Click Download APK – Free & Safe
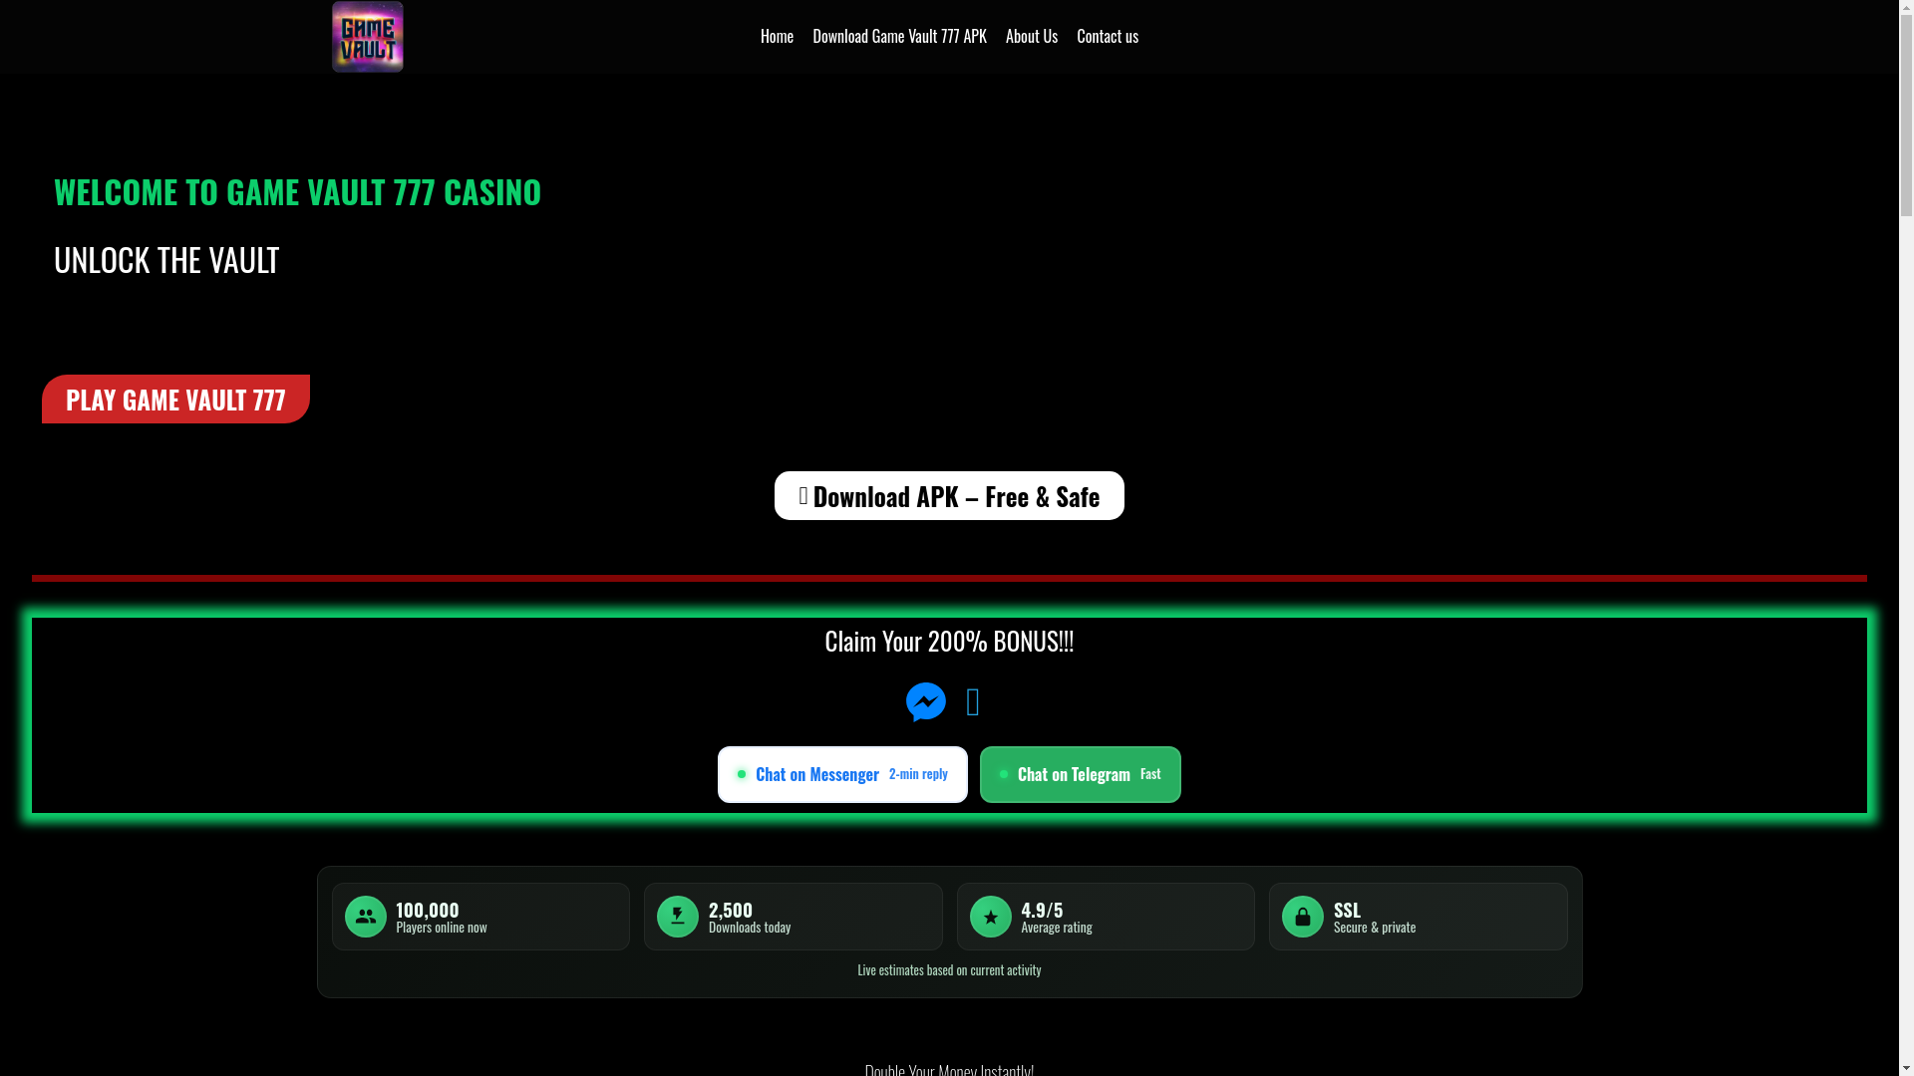The image size is (1914, 1076). 949,496
